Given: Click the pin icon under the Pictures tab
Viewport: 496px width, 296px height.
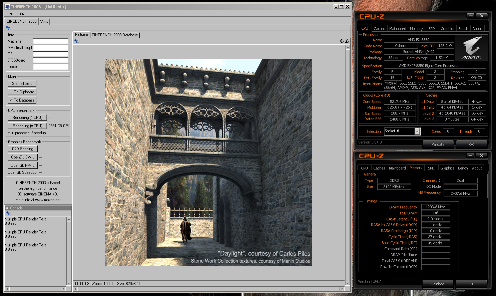Looking at the screenshot, I should (76, 41).
